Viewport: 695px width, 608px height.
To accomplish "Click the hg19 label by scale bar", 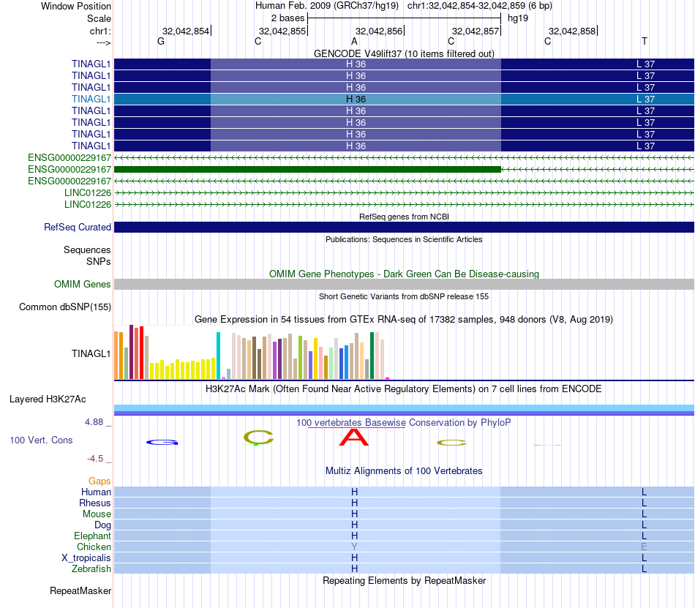I will pos(518,18).
